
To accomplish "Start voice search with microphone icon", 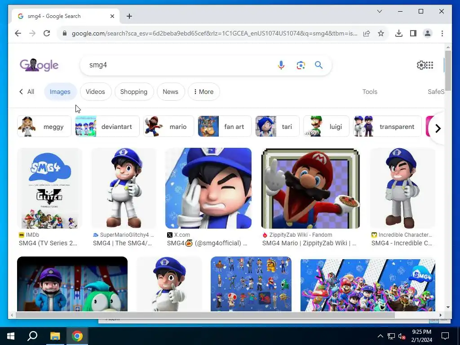I will pyautogui.click(x=281, y=65).
